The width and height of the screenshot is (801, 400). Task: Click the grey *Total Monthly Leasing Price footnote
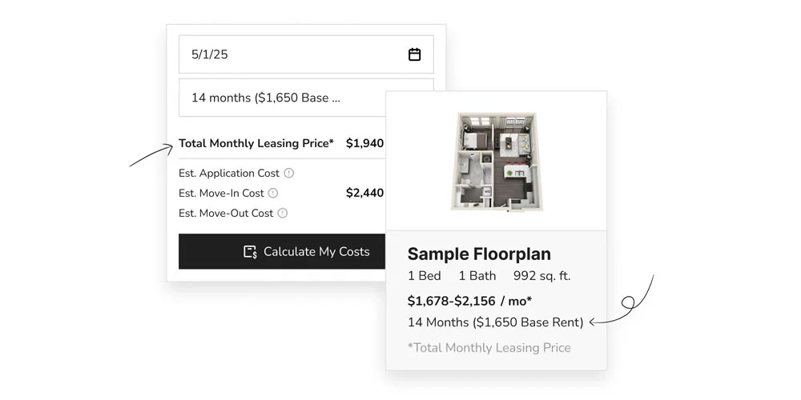coord(489,347)
